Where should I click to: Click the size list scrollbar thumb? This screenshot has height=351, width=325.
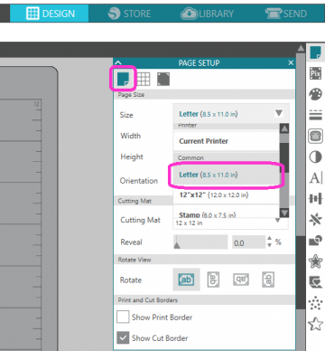click(284, 157)
